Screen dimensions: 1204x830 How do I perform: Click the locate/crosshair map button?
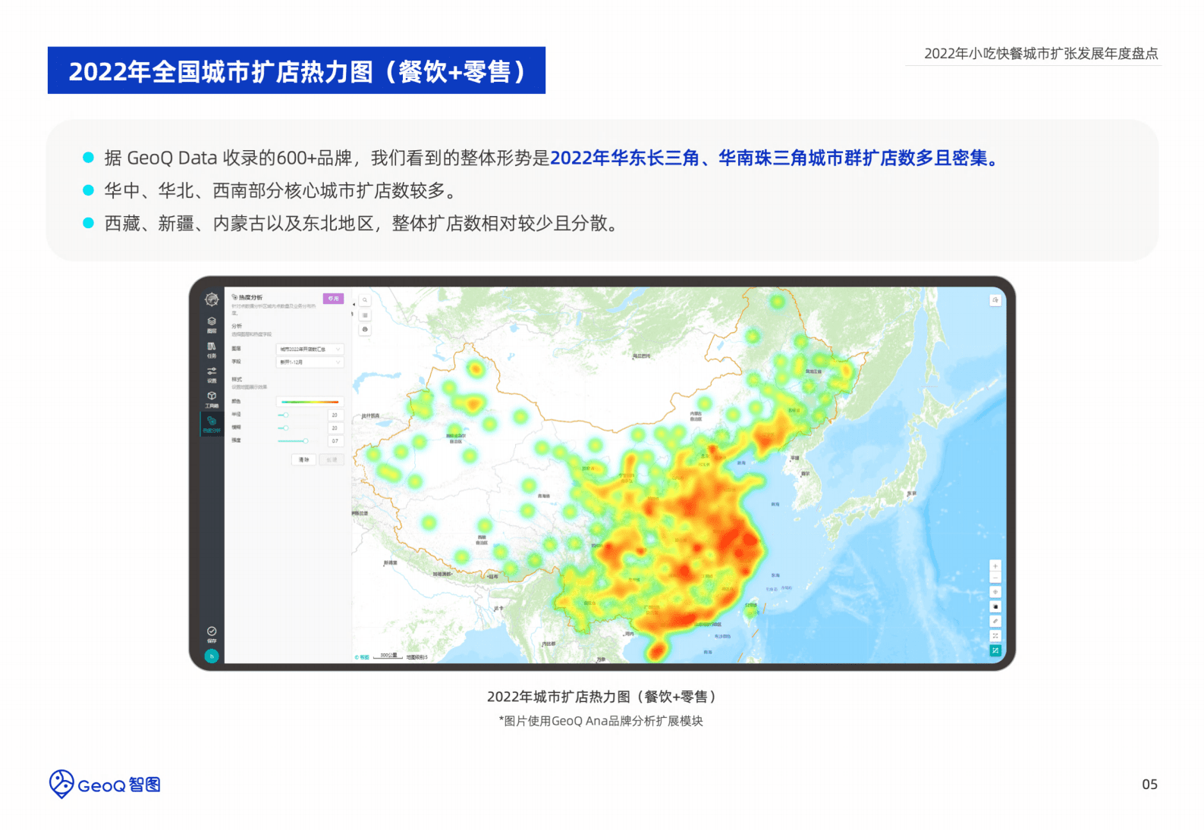[995, 592]
